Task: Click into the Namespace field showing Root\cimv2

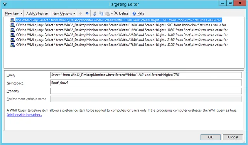Action: click(x=146, y=83)
